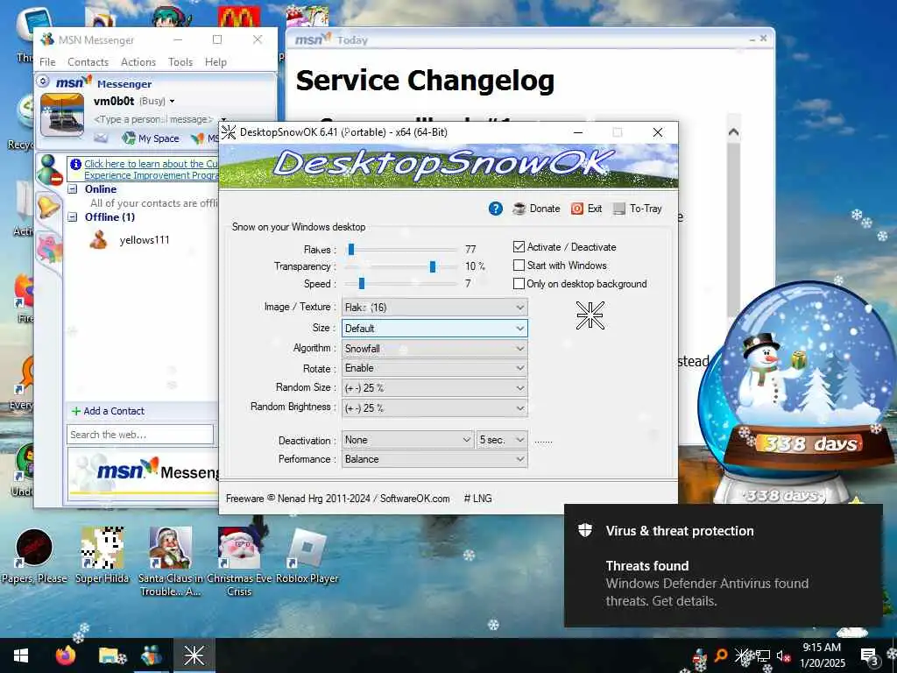Click Add a Contact in Messenger

click(108, 411)
